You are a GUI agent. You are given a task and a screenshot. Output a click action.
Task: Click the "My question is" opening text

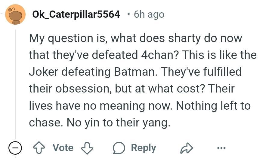click(x=64, y=38)
